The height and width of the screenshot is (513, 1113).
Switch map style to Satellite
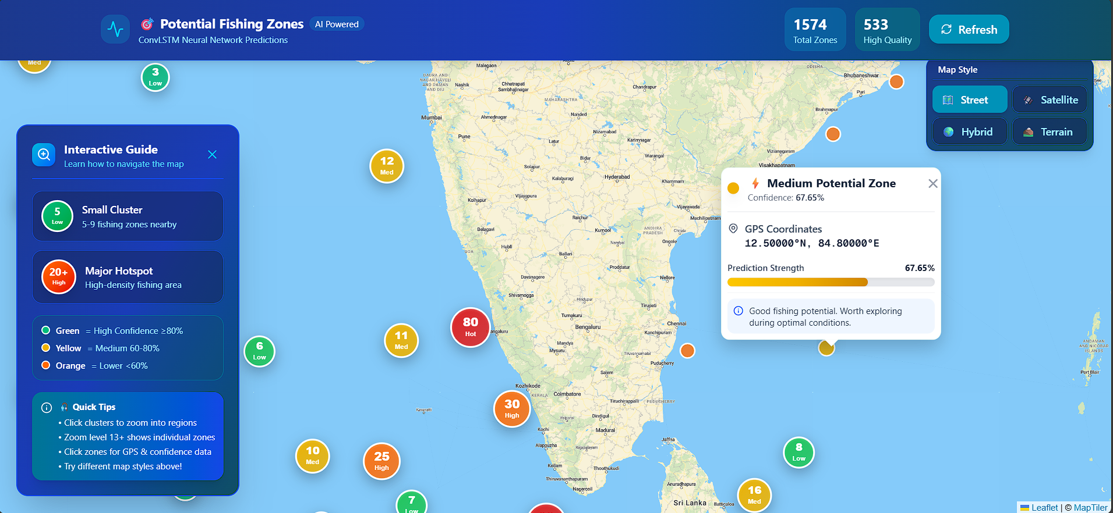pyautogui.click(x=1050, y=99)
